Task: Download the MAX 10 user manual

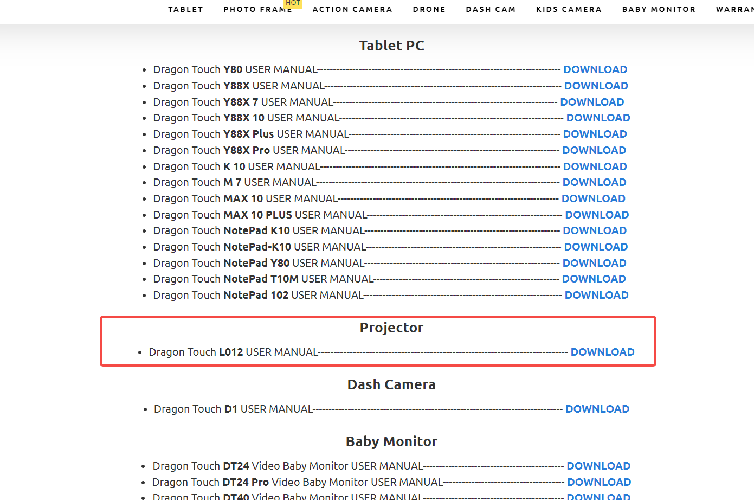Action: tap(594, 198)
